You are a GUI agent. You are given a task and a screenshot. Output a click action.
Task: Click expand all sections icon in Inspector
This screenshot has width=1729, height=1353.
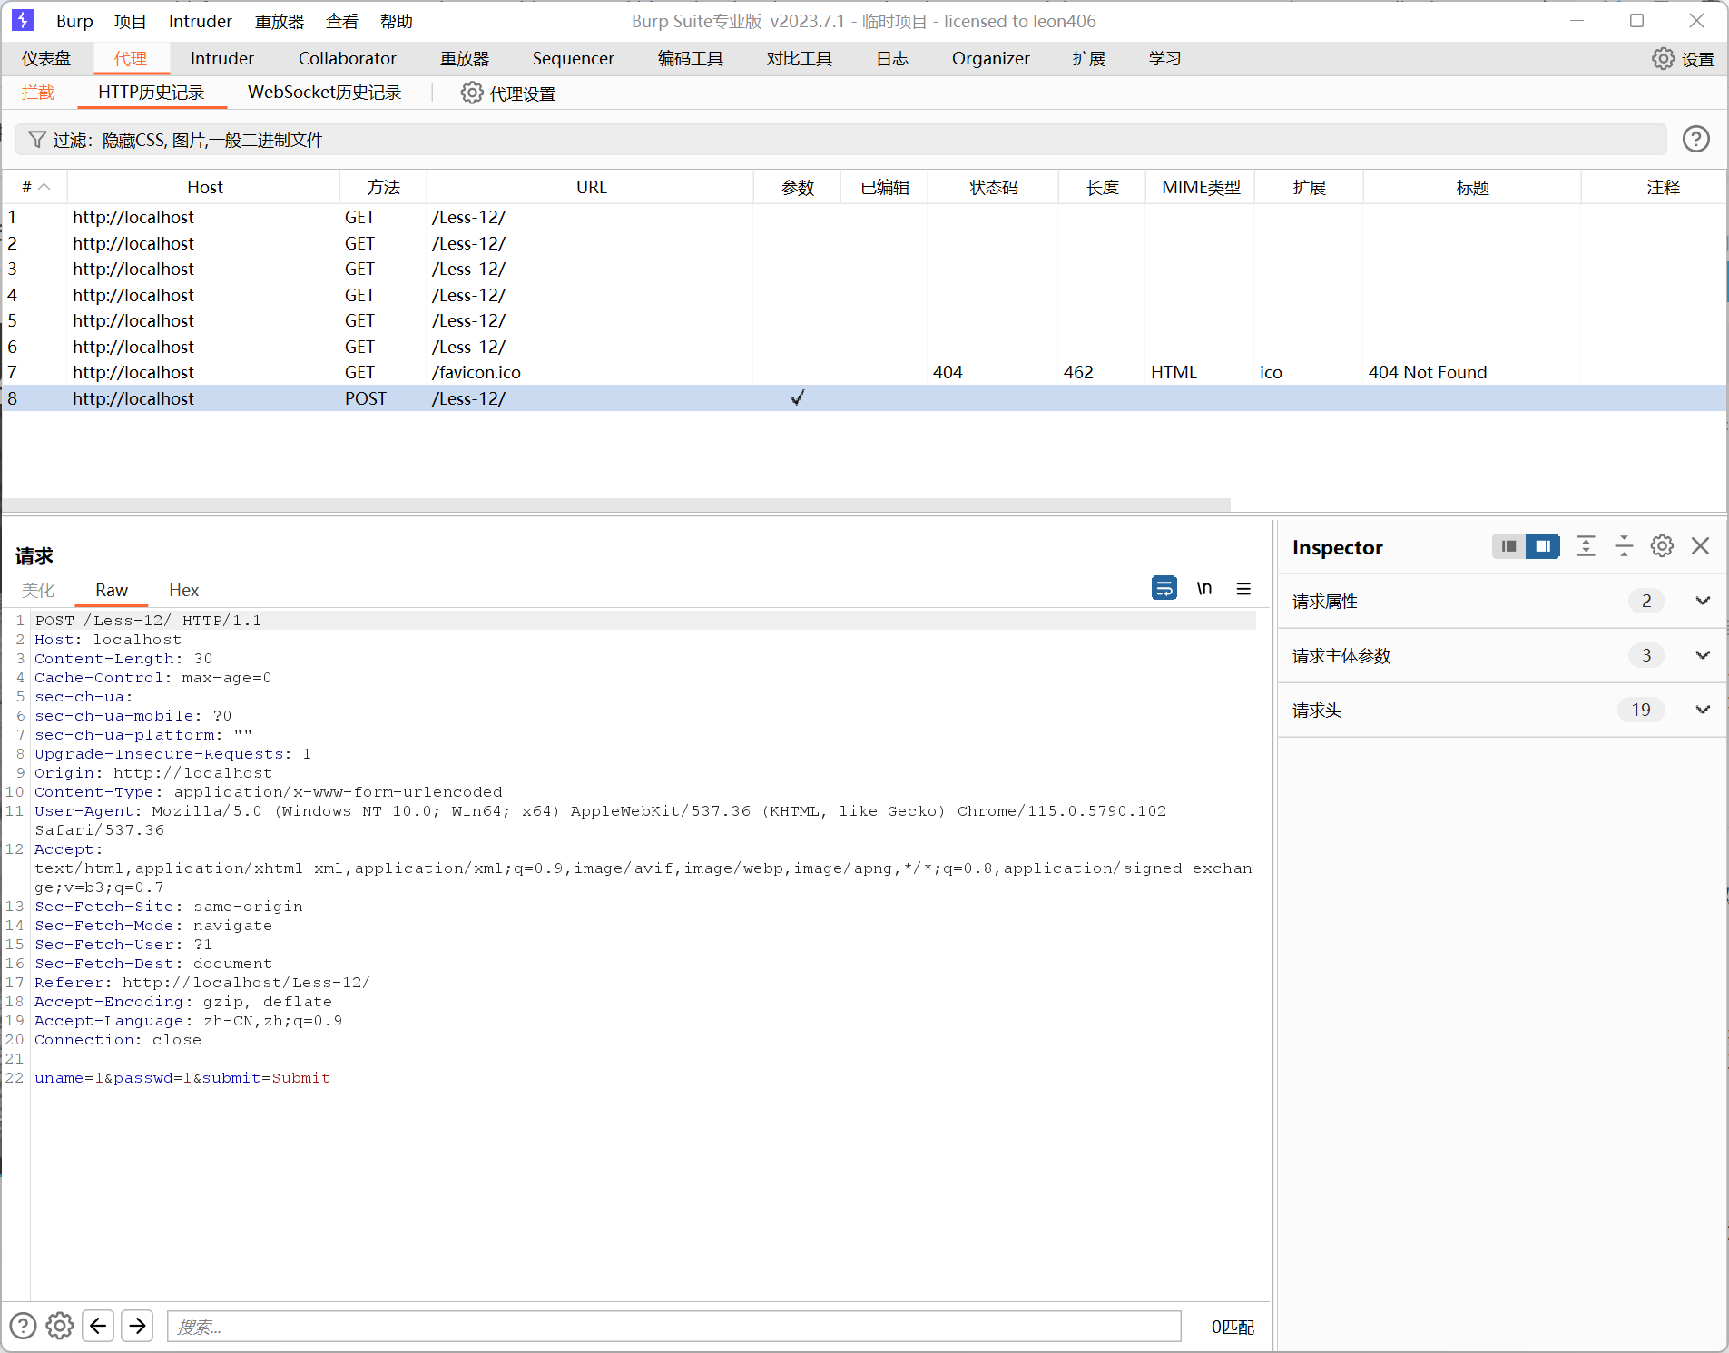click(1586, 546)
